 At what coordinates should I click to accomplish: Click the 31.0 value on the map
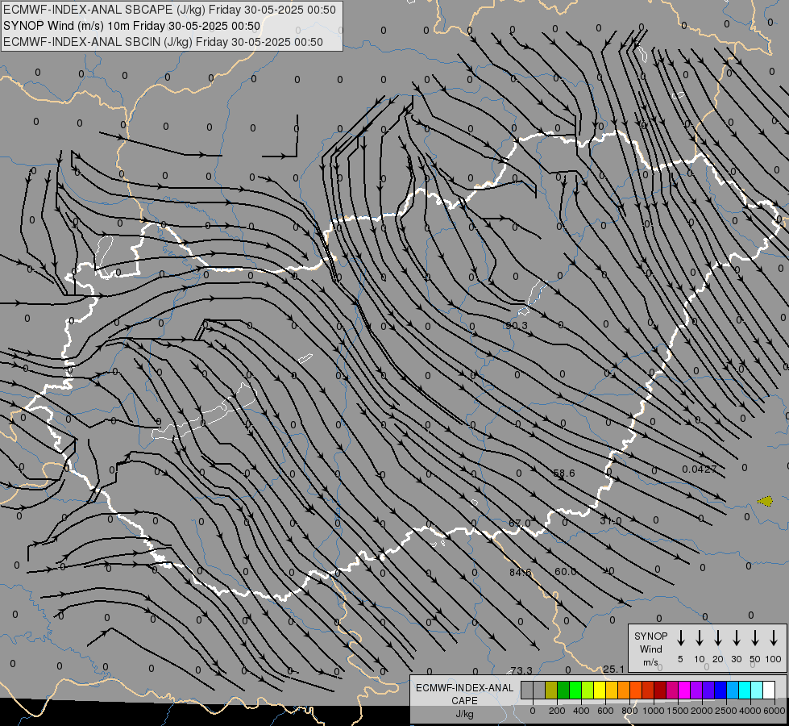[x=610, y=521]
